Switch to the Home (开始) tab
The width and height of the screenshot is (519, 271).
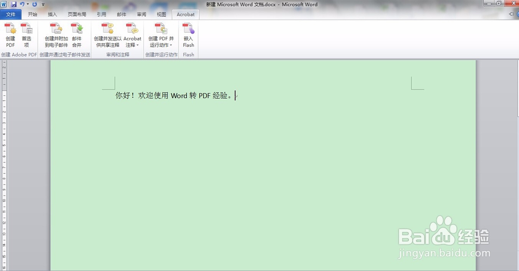32,14
